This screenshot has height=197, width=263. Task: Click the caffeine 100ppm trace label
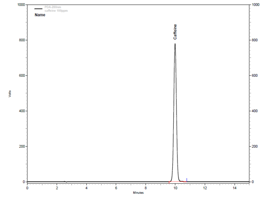coord(56,10)
